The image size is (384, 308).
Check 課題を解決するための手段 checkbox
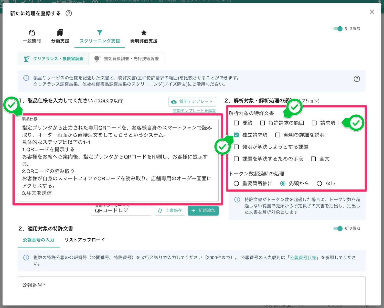236,159
